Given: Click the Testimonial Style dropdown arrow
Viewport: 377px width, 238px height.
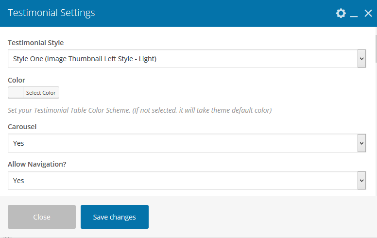Looking at the screenshot, I should pyautogui.click(x=361, y=59).
